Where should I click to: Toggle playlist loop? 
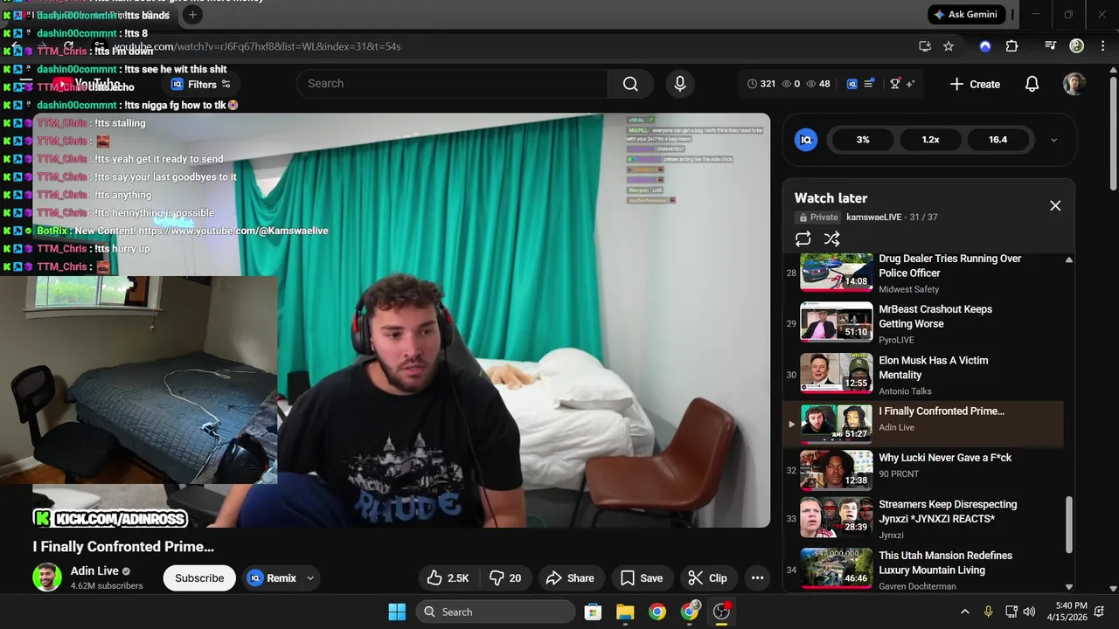(803, 238)
